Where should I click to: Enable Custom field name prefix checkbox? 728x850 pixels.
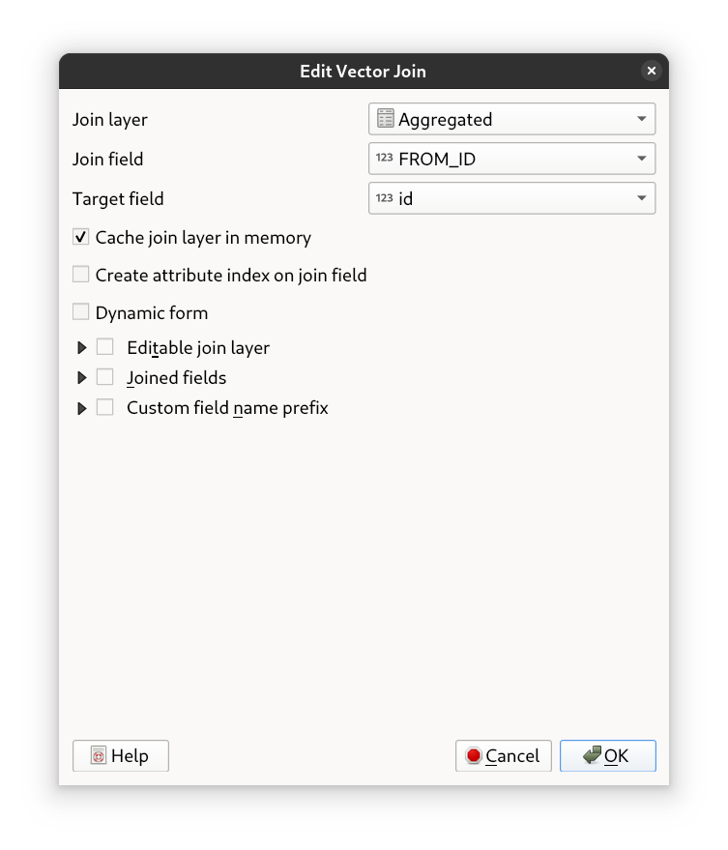click(x=105, y=407)
